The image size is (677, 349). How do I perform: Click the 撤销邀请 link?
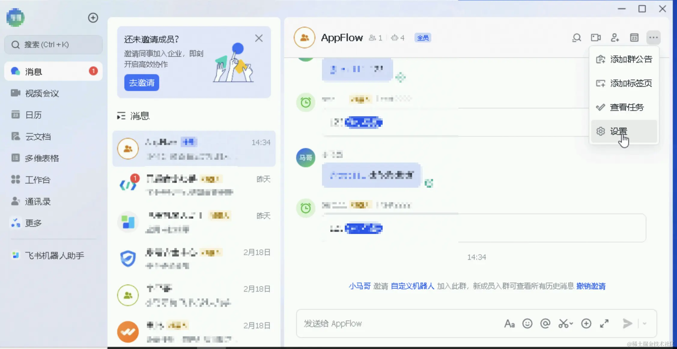[590, 286]
